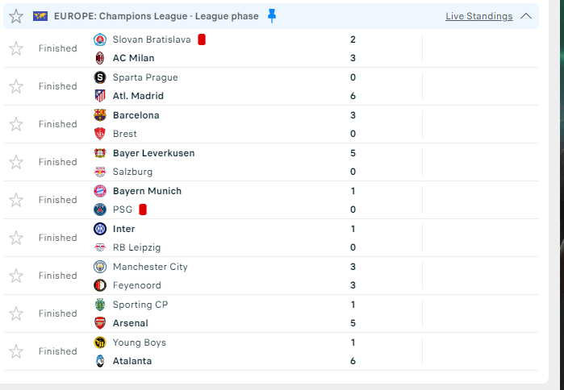564x390 pixels.
Task: Click the AC Milan club crest
Action: point(100,58)
